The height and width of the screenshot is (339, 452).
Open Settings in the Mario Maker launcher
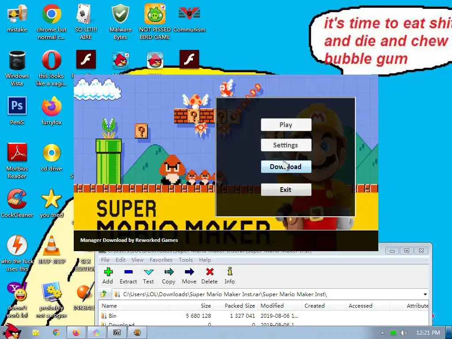tap(286, 145)
